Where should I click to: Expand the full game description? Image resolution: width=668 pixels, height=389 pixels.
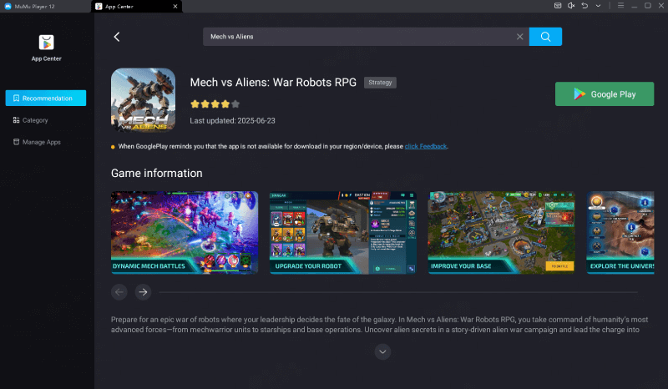[382, 351]
